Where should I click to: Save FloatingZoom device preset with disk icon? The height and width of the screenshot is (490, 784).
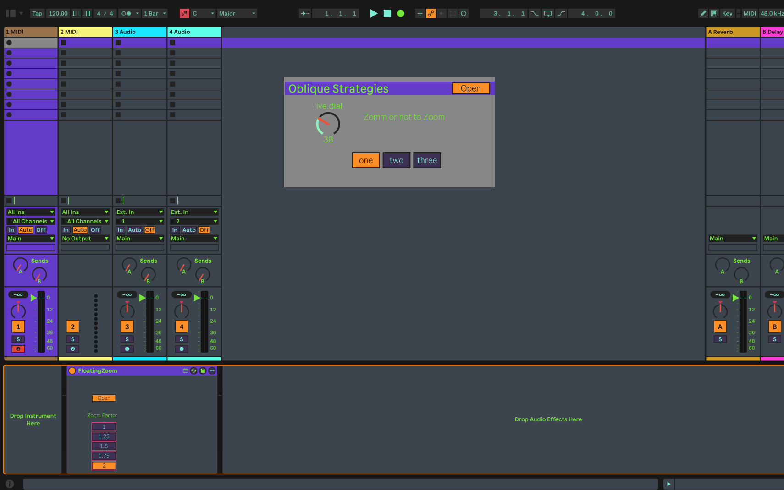203,371
